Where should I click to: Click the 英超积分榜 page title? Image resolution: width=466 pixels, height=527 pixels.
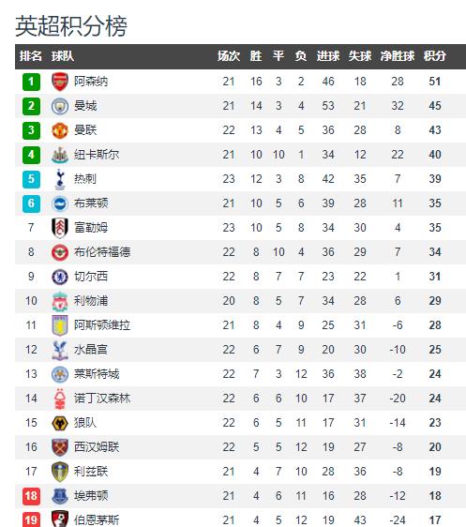pos(71,25)
